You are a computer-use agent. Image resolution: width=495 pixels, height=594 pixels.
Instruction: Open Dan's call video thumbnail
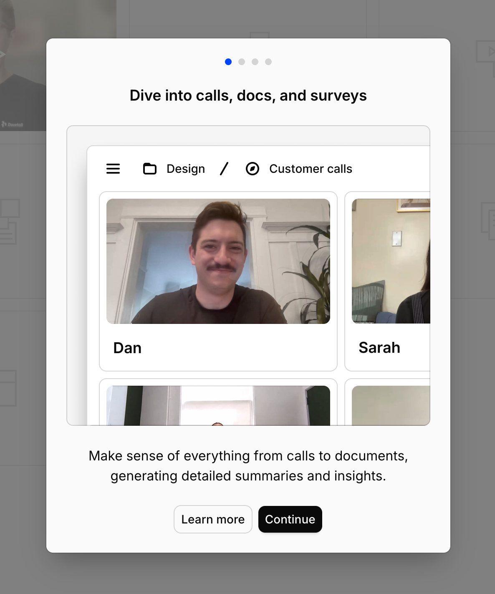tap(218, 261)
